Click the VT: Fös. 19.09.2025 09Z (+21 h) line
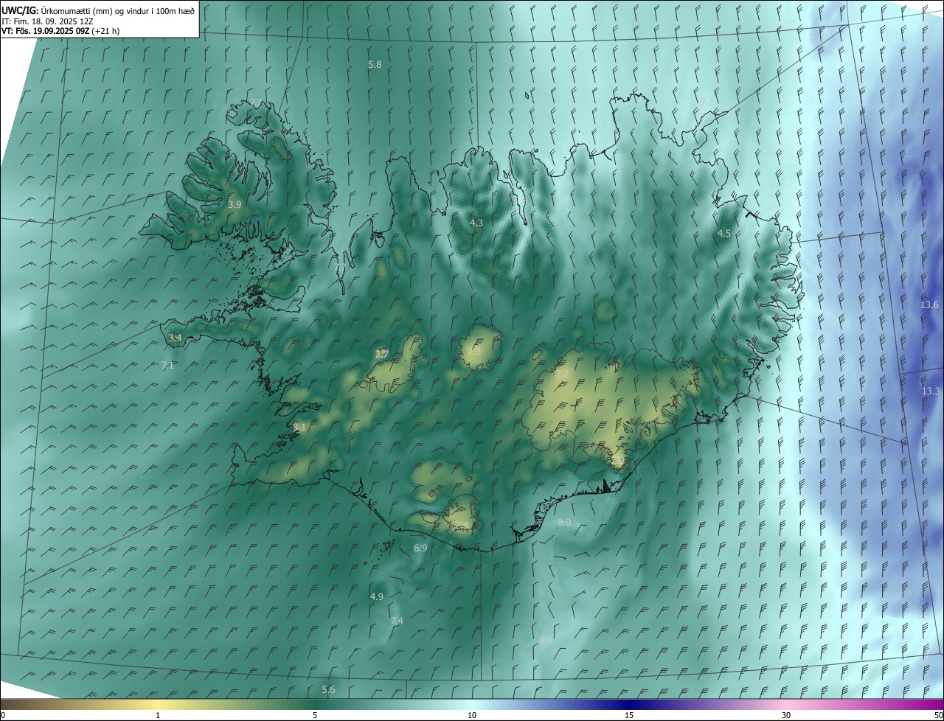Screen dimensions: 944x721 (x=60, y=31)
